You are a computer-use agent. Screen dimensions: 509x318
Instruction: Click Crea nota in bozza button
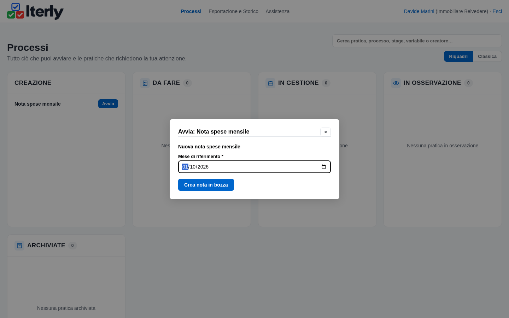(x=206, y=185)
